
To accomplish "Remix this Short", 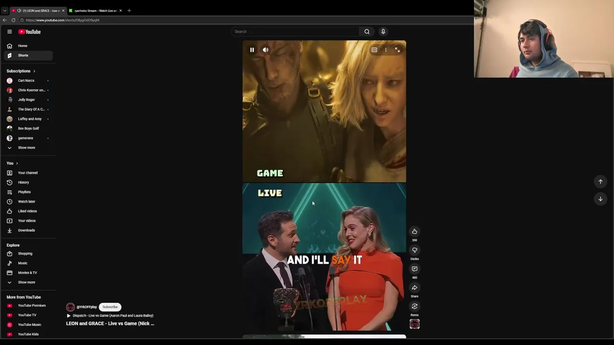I will [x=414, y=306].
